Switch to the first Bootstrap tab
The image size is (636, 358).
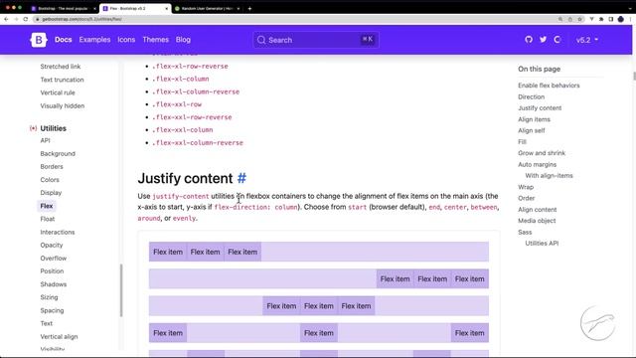pyautogui.click(x=63, y=8)
